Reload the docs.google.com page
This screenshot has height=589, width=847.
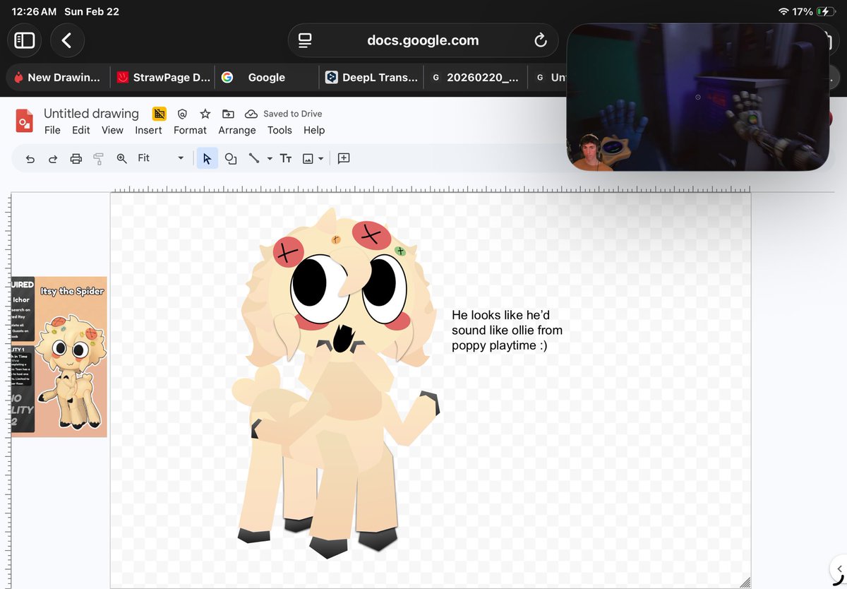point(541,40)
